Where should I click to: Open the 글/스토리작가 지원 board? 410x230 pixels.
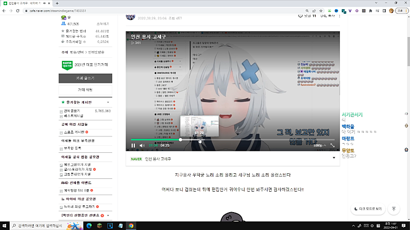(x=78, y=169)
